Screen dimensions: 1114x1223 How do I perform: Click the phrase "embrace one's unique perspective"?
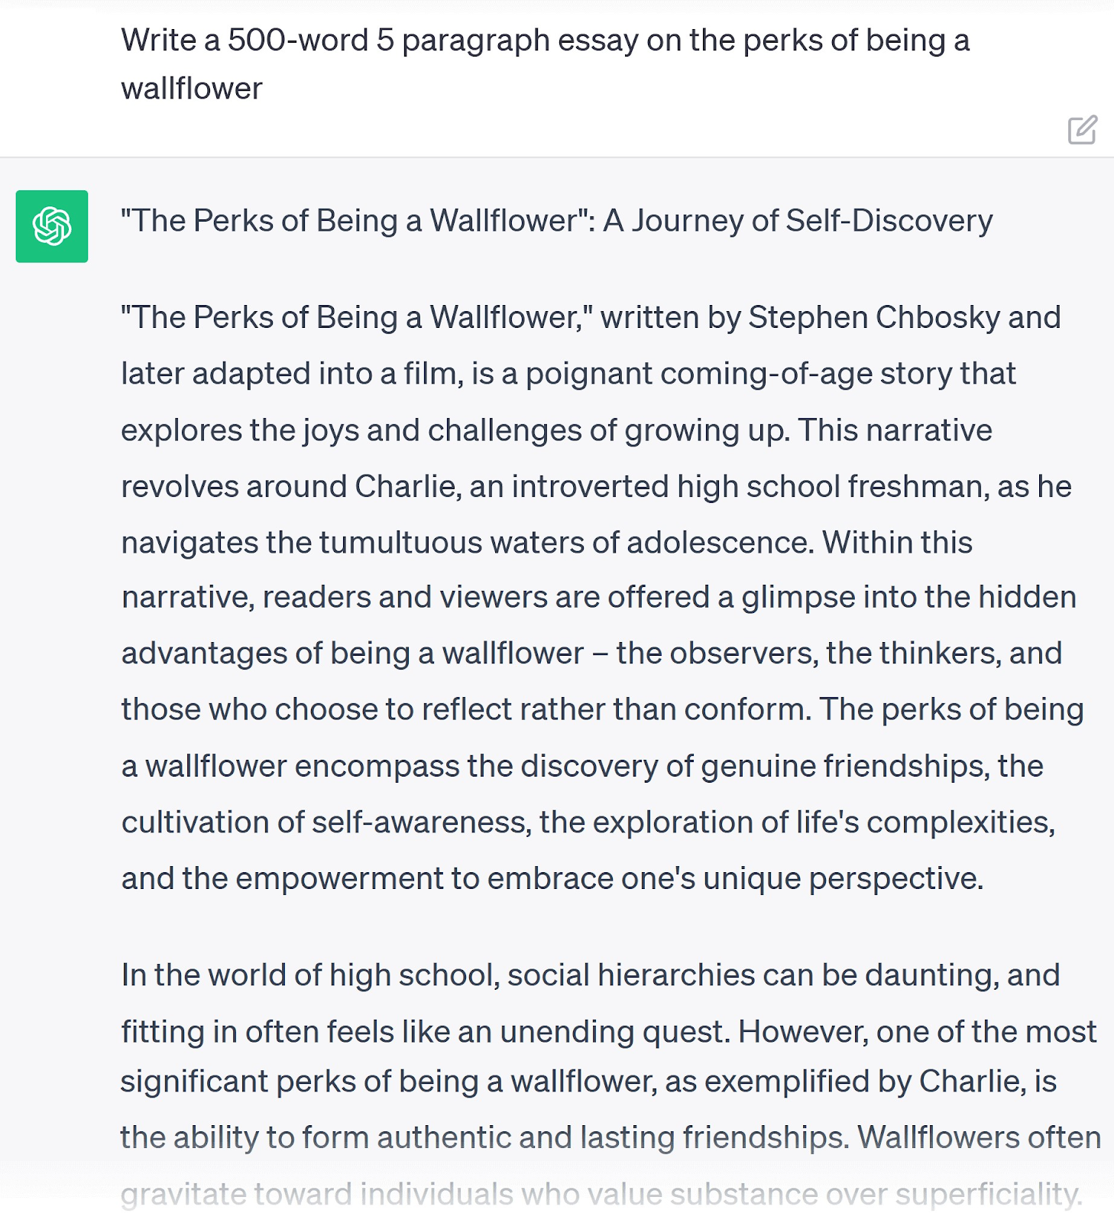(734, 879)
